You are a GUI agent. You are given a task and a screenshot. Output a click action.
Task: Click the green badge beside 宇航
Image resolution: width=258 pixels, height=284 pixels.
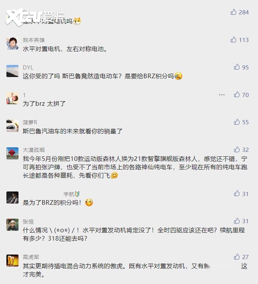tap(77, 194)
